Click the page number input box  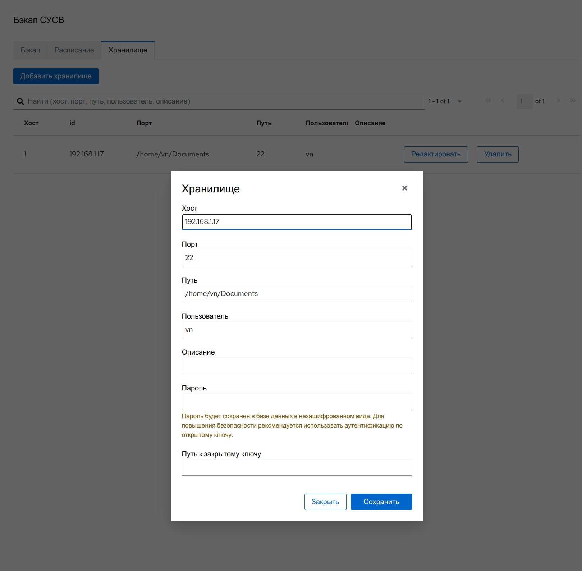coord(524,101)
